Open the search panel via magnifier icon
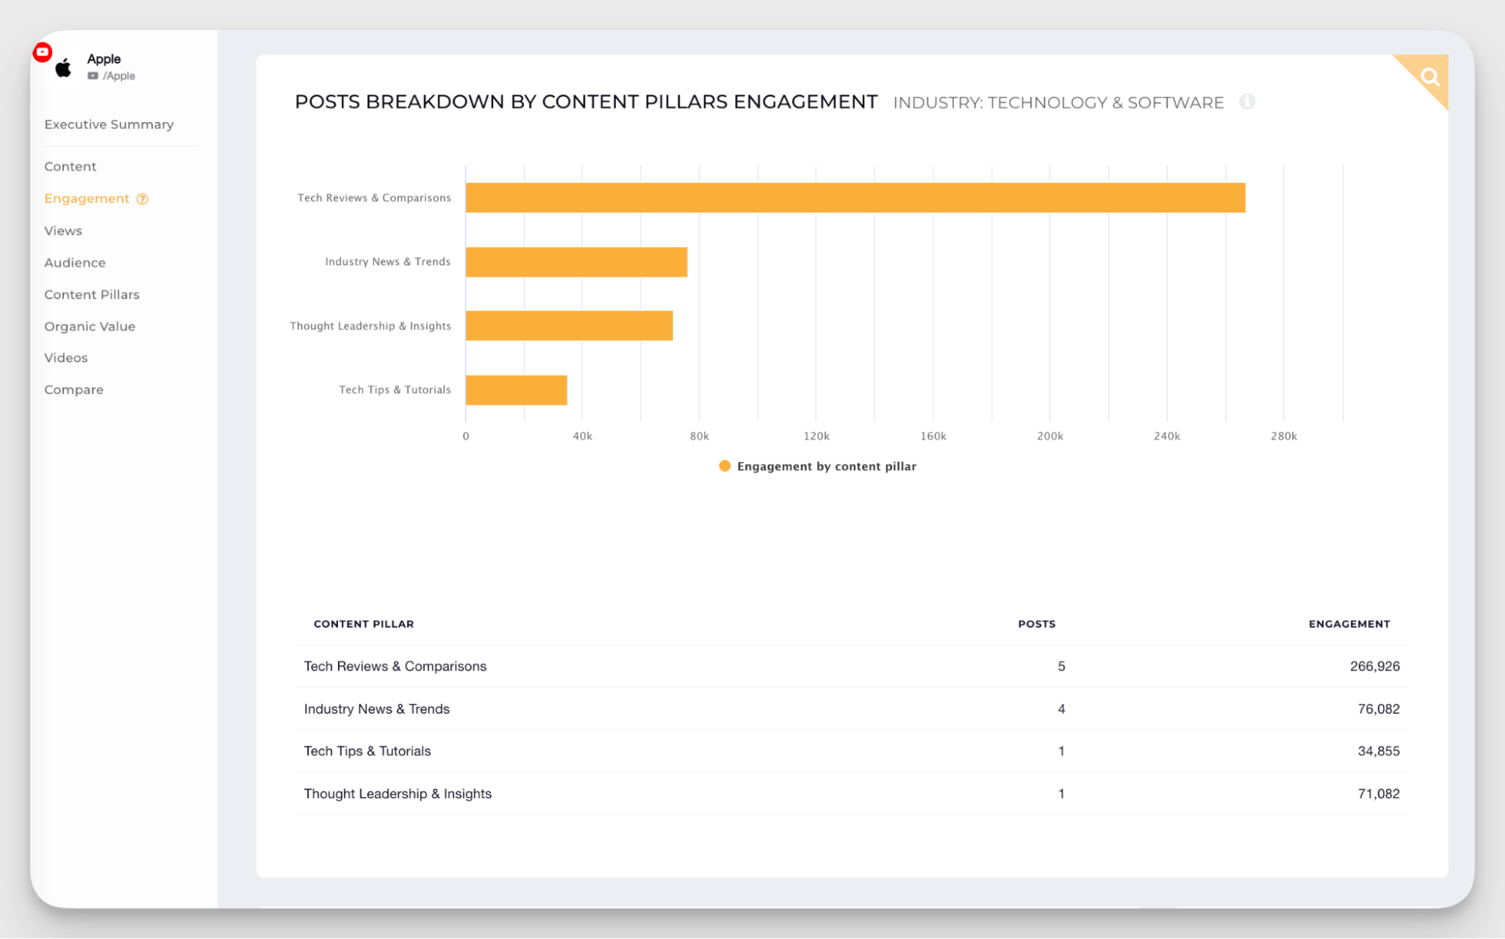The width and height of the screenshot is (1505, 939). click(1429, 76)
